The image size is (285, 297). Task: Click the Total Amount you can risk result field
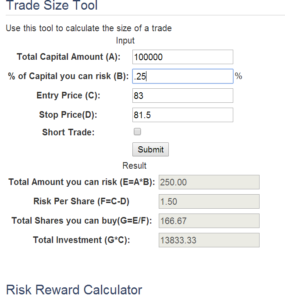point(209,182)
